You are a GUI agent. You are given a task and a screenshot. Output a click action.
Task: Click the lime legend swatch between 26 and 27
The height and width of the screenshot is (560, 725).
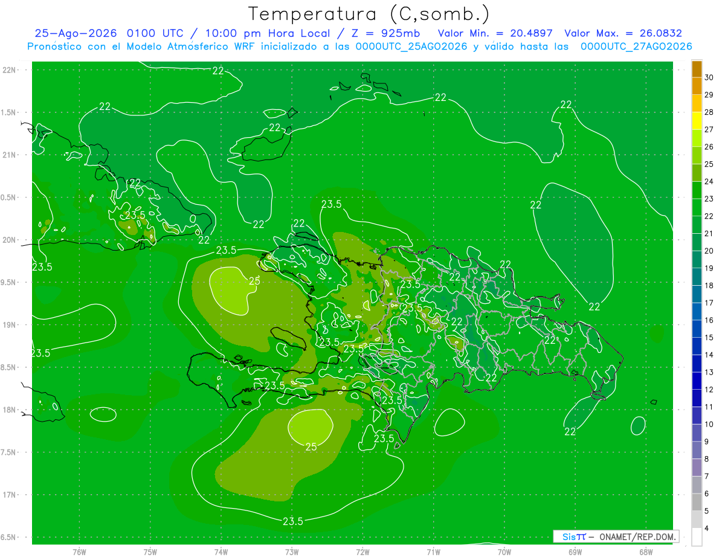(x=697, y=138)
